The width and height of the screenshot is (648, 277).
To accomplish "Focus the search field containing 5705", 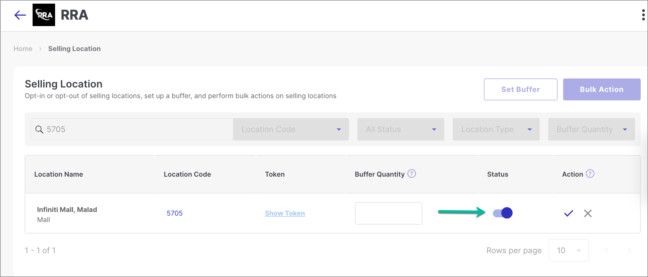I will click(x=132, y=129).
